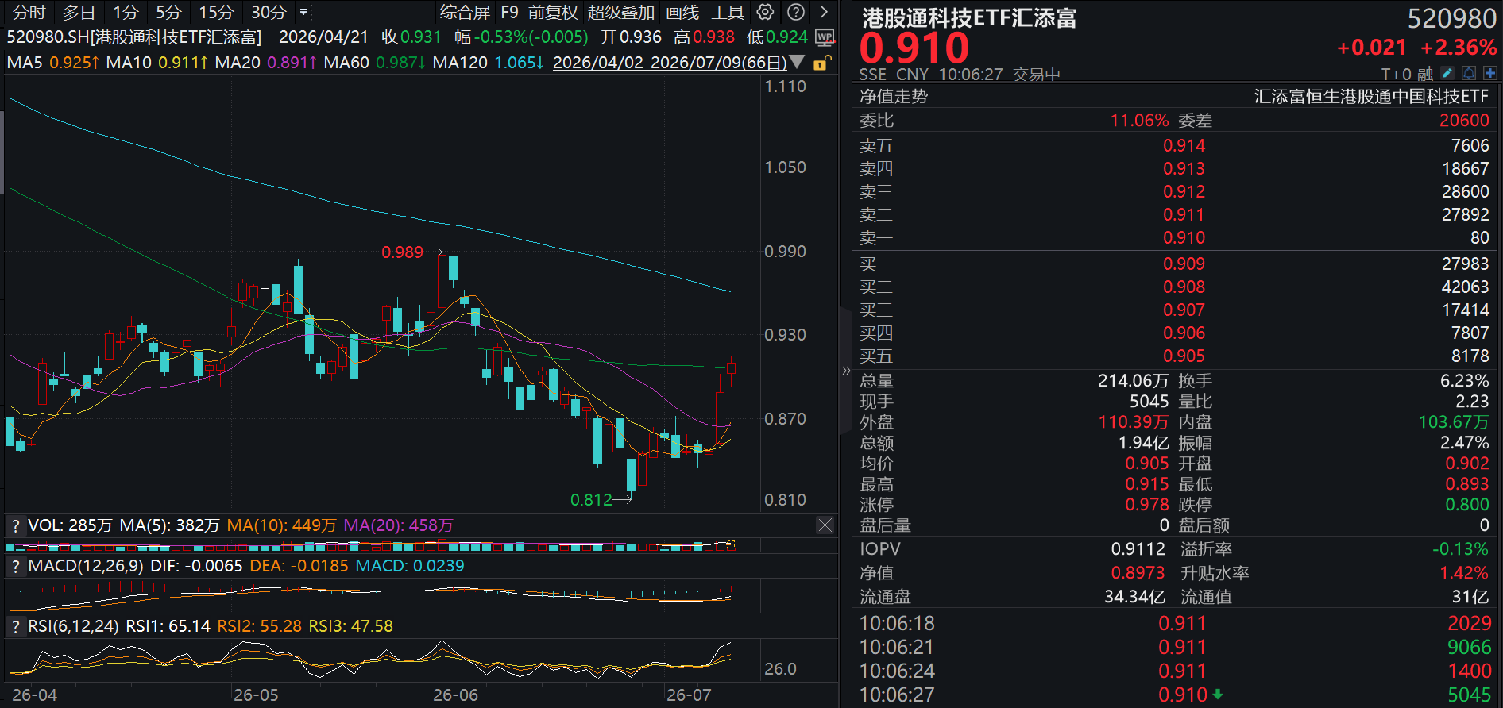Screen dimensions: 1503x708
Task: Close the VOL indicator panel
Action: tap(825, 525)
